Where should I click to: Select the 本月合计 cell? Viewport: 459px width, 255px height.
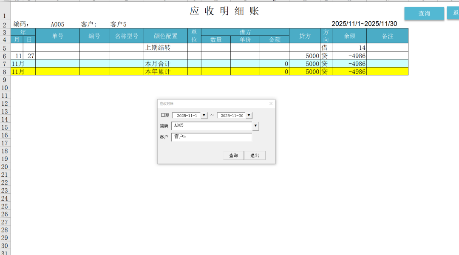[x=165, y=64]
